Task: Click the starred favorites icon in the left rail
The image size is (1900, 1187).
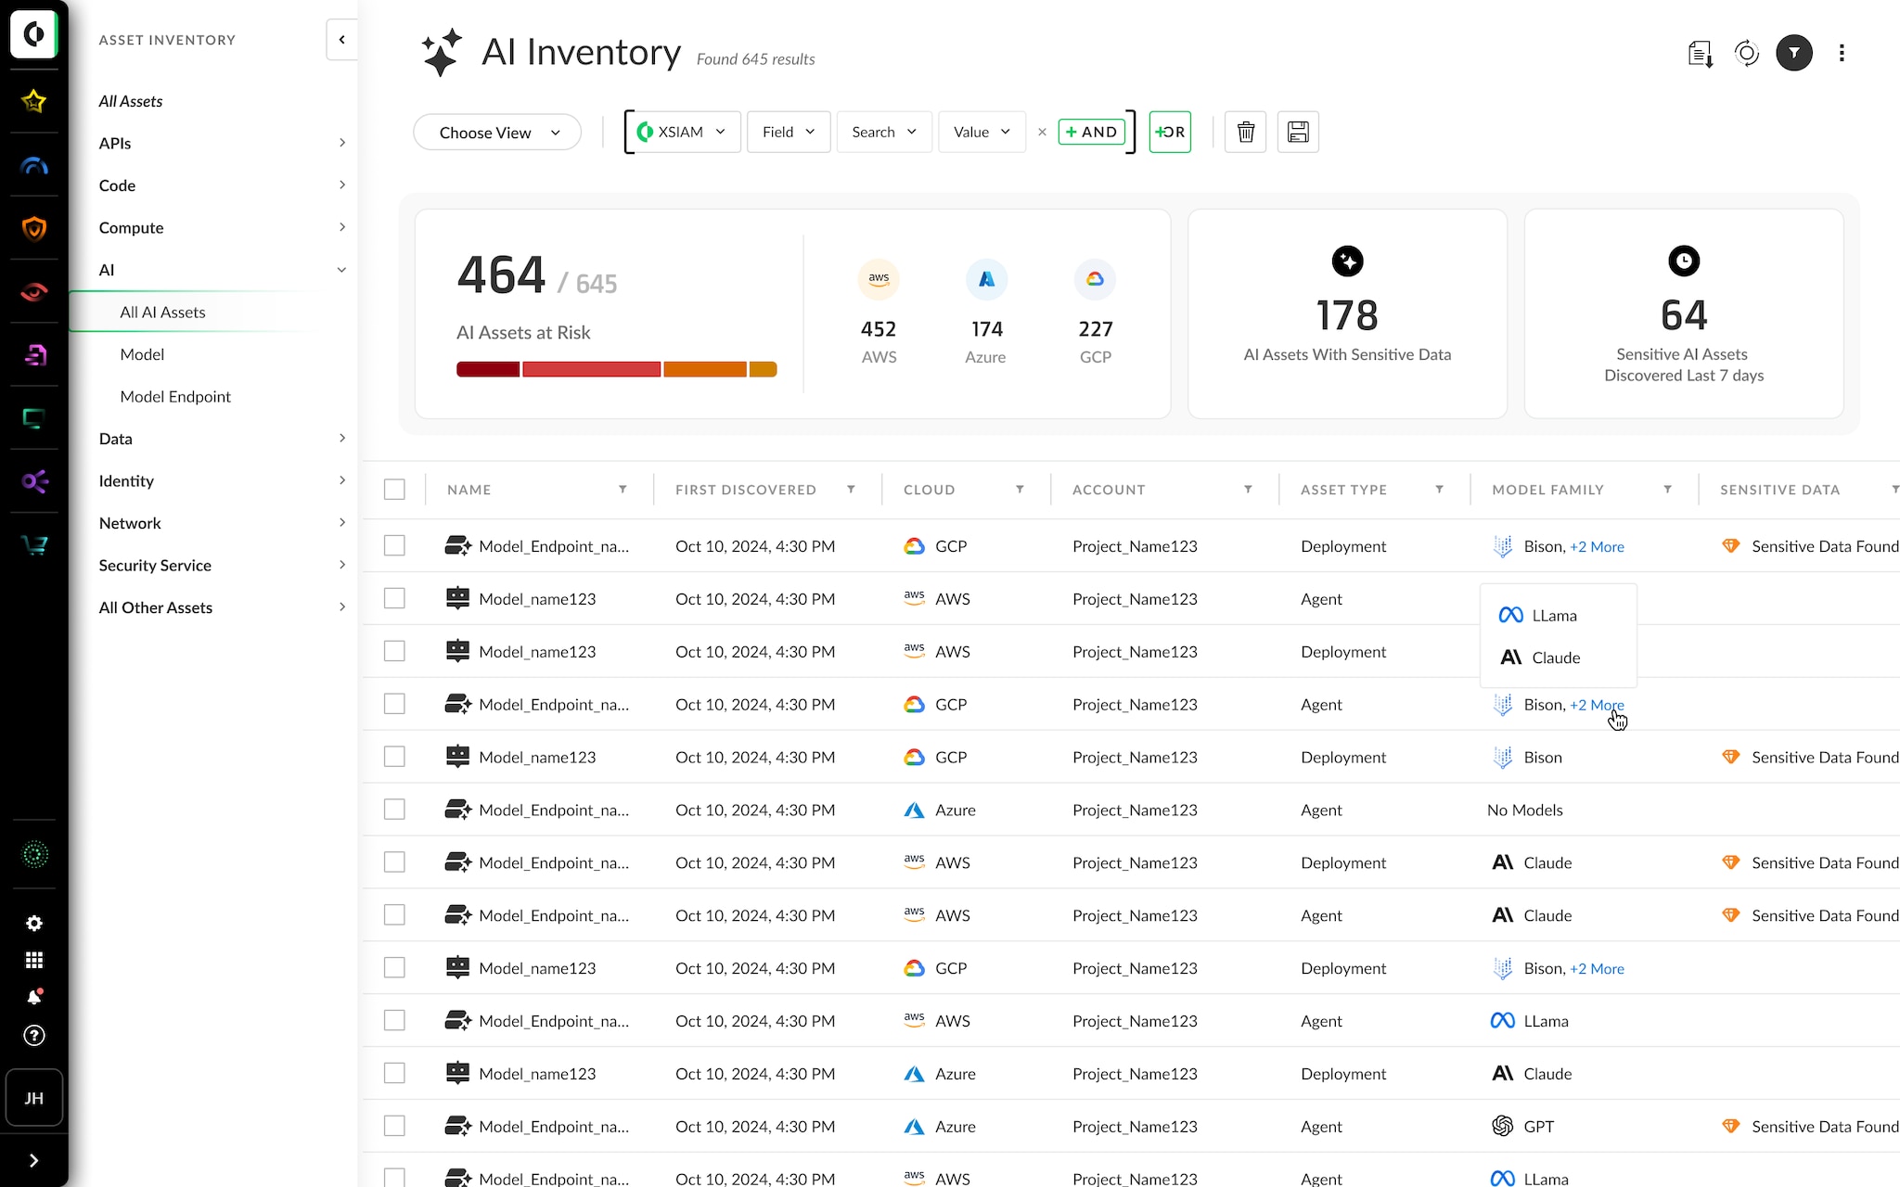Action: [x=34, y=102]
